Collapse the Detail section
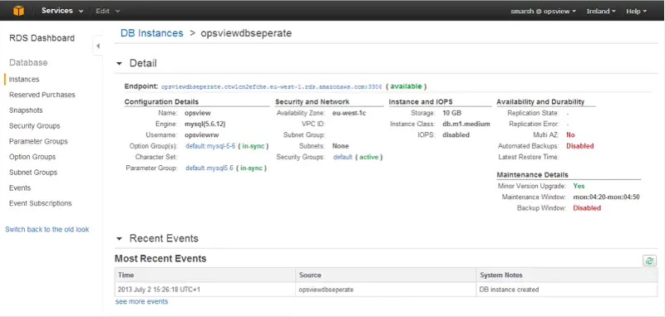The image size is (665, 317). (120, 64)
